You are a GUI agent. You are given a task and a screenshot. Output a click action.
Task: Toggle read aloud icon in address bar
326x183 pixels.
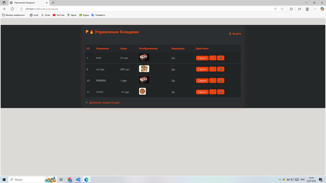(x=276, y=9)
